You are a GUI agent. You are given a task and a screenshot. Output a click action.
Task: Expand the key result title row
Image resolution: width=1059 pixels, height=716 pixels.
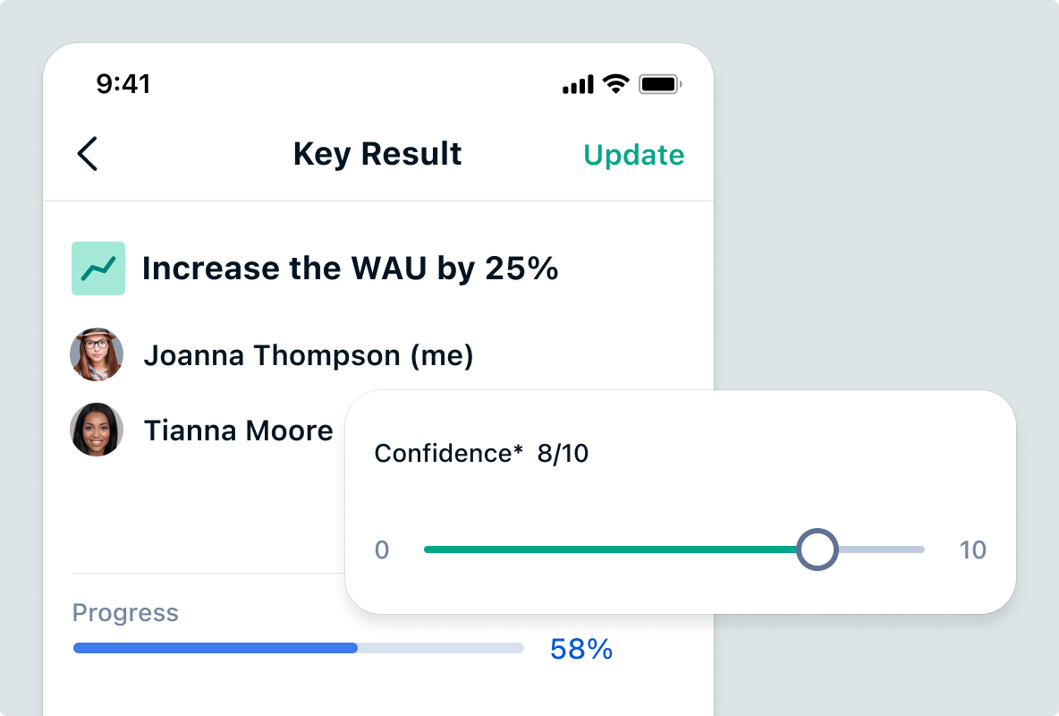(x=349, y=268)
